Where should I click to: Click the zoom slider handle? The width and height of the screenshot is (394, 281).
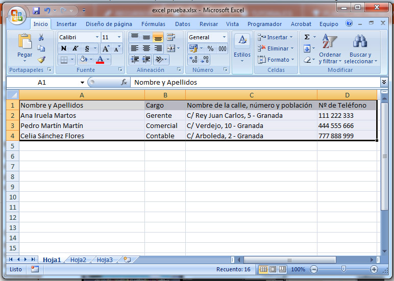343,269
